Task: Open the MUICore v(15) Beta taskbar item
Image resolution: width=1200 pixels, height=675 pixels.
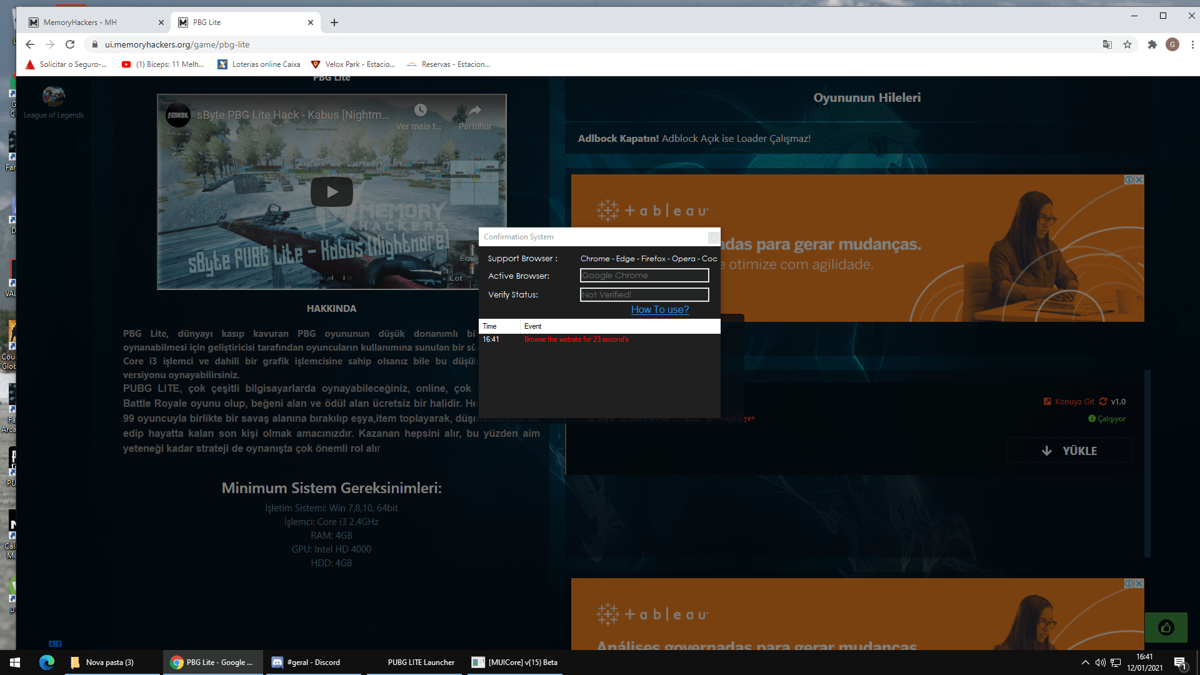Action: [515, 662]
